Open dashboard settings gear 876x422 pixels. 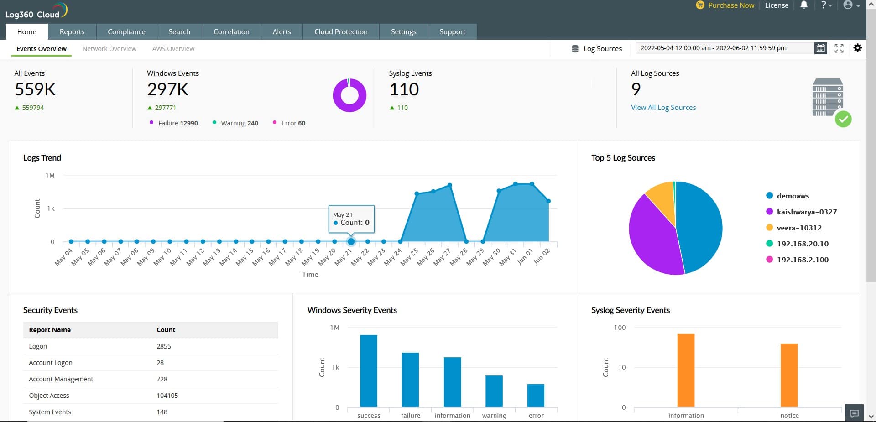[858, 48]
